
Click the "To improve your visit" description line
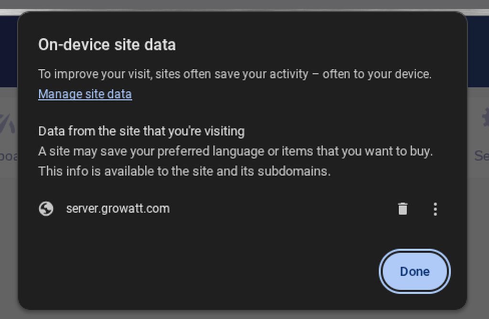coord(234,74)
